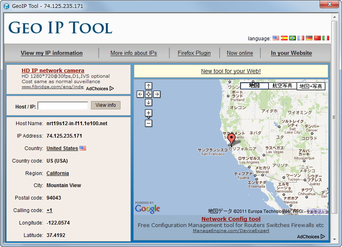Pan the map right with the right arrow
The height and width of the screenshot is (247, 342).
point(157,94)
